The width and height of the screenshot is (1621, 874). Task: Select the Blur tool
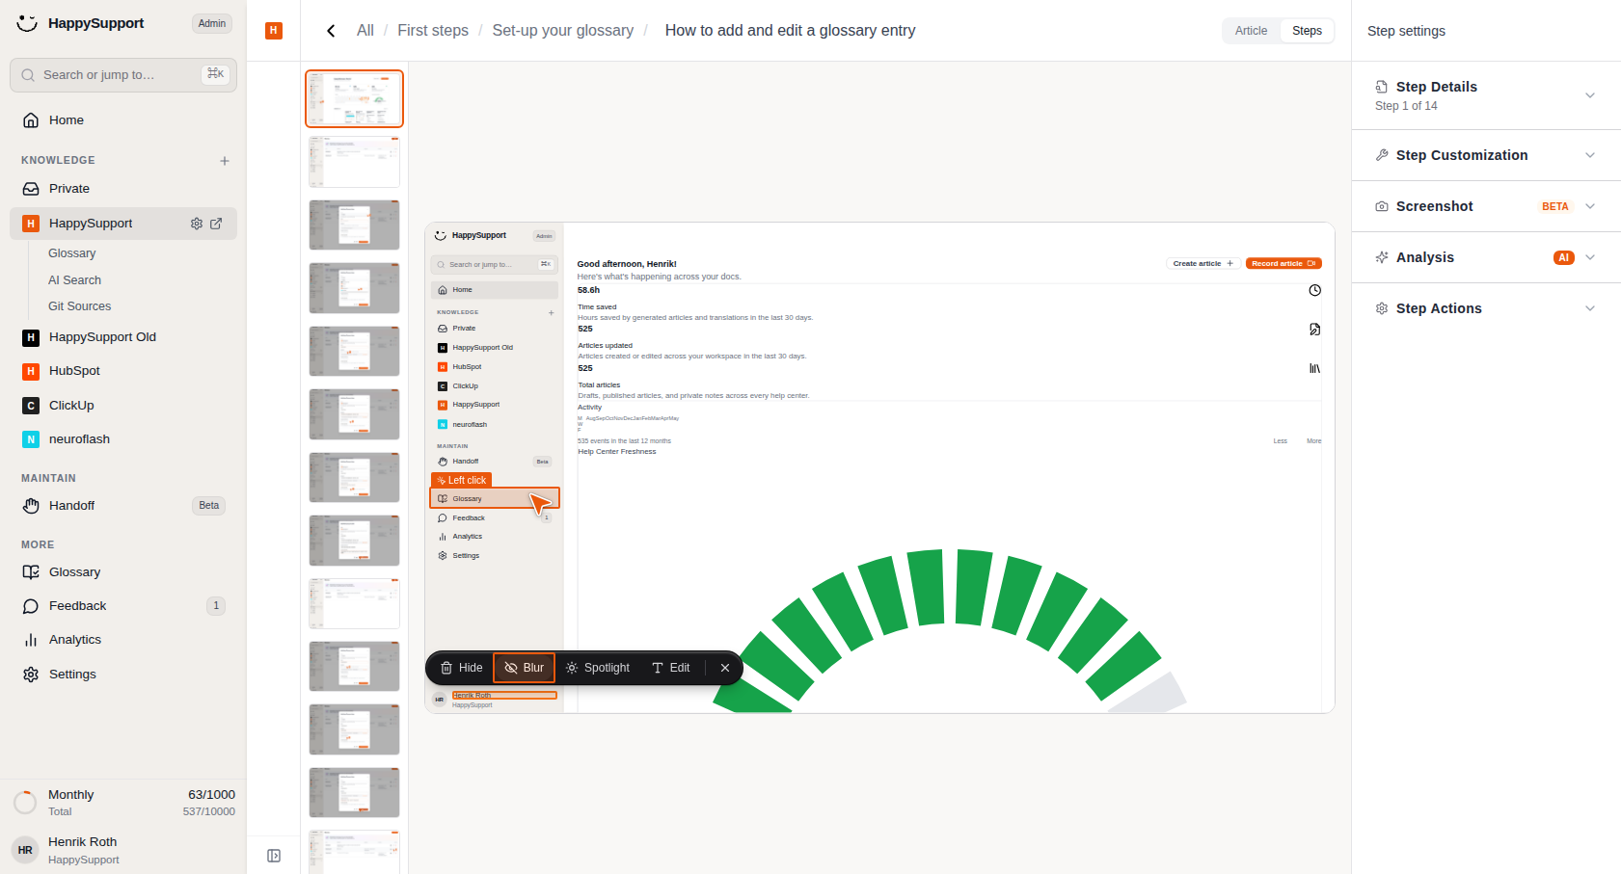525,668
